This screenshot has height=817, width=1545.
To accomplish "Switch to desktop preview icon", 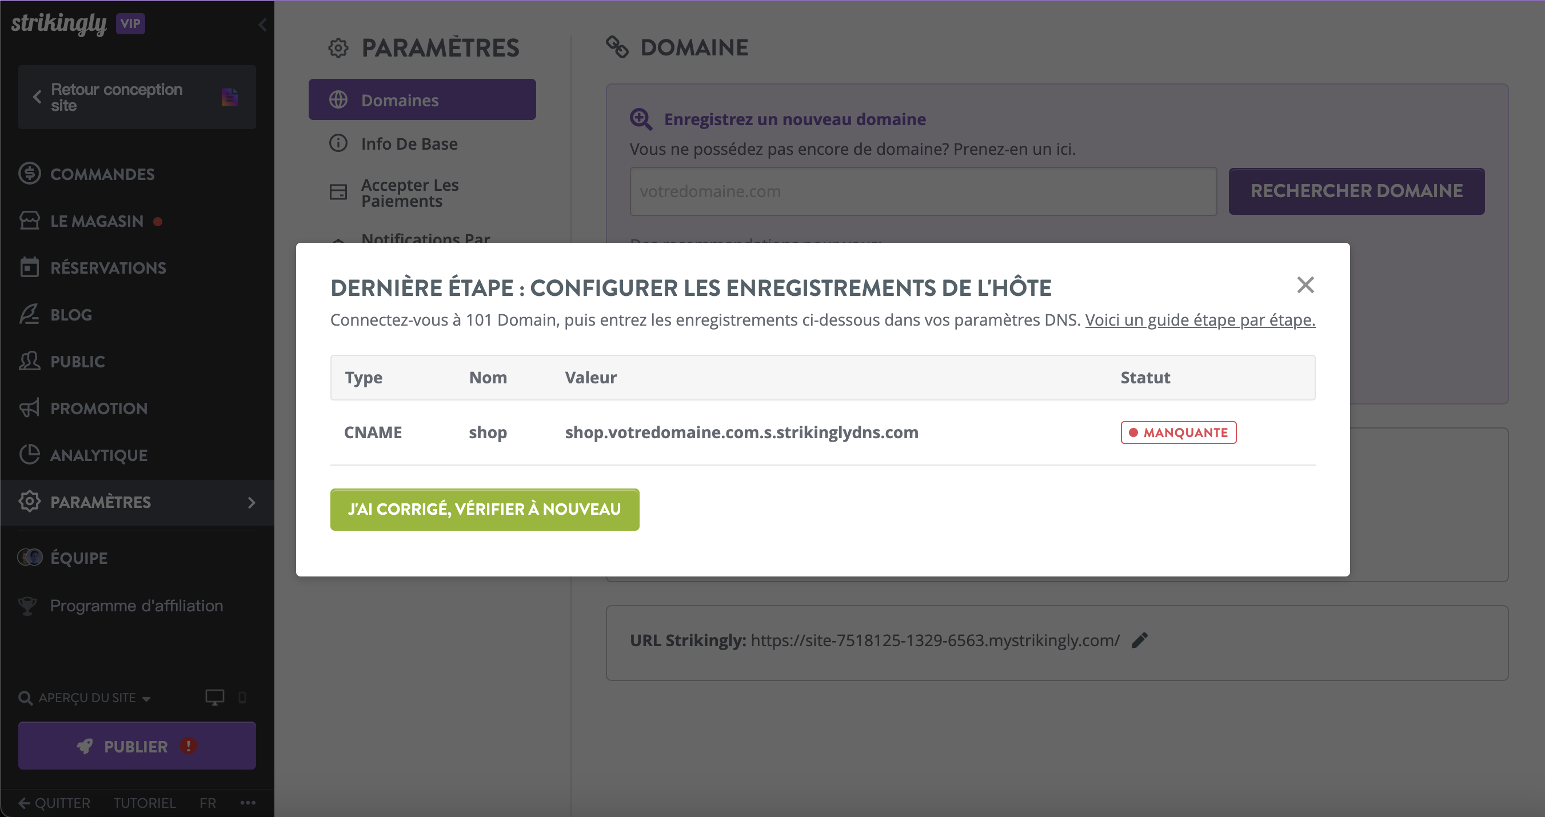I will (214, 697).
